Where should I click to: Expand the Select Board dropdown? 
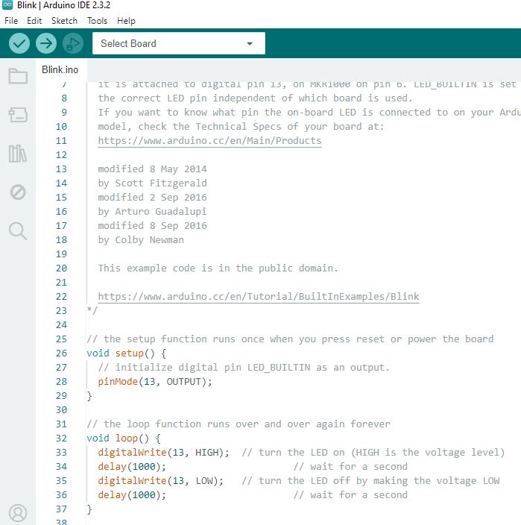click(x=179, y=43)
